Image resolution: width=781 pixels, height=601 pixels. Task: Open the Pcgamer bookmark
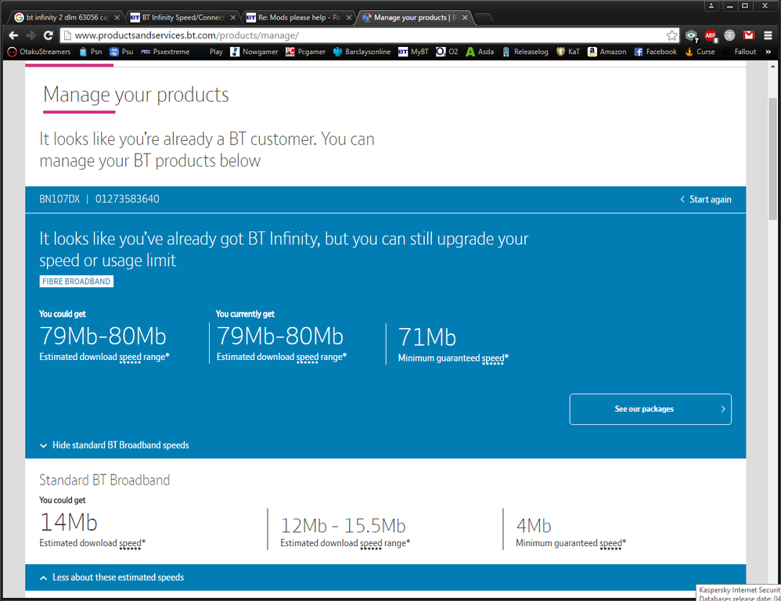pyautogui.click(x=305, y=52)
